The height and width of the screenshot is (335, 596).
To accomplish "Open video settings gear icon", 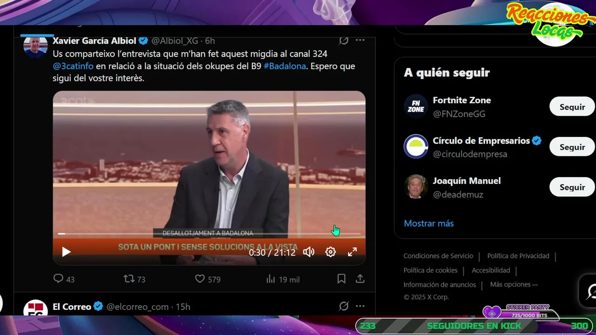I will pos(331,252).
